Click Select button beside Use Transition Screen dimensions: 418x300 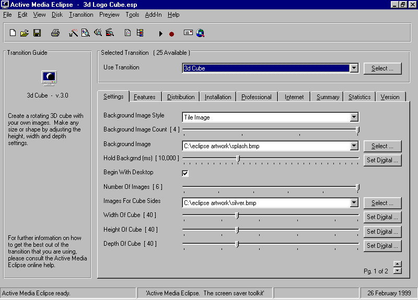[x=382, y=68]
